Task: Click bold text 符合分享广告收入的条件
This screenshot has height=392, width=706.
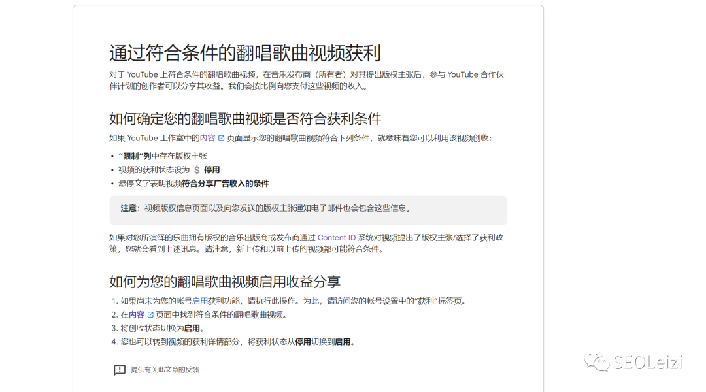Action: click(x=226, y=183)
